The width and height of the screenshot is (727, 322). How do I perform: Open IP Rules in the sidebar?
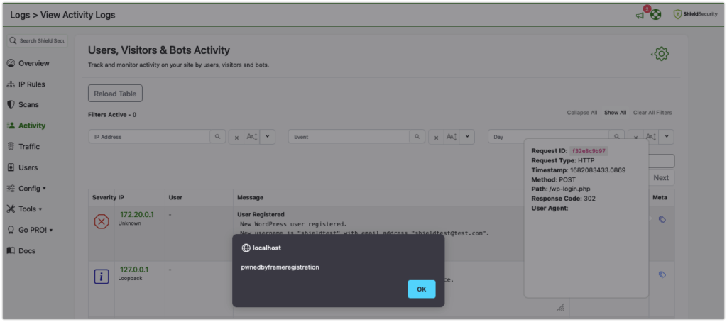pos(31,84)
